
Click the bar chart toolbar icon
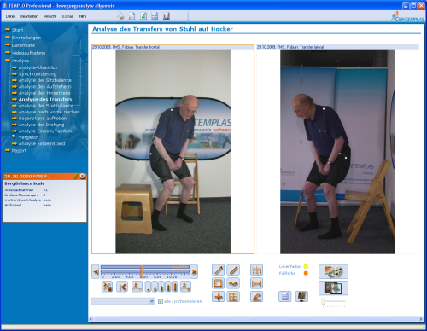coord(167,16)
